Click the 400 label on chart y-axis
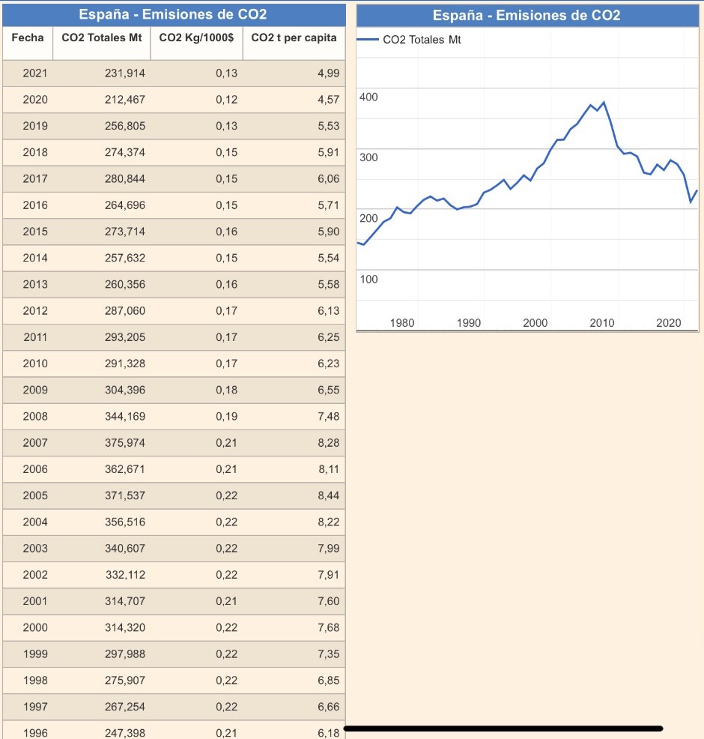This screenshot has width=704, height=739. pos(368,97)
